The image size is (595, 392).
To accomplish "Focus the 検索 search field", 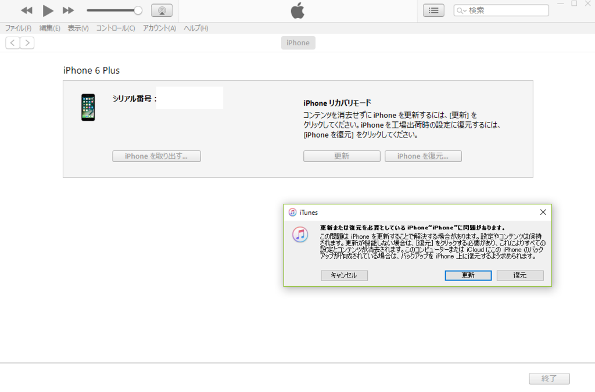I will pos(501,10).
